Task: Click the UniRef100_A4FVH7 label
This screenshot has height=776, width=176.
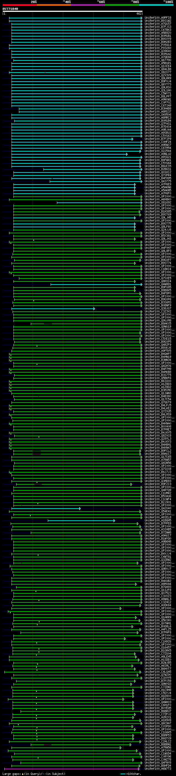Action: [158, 248]
